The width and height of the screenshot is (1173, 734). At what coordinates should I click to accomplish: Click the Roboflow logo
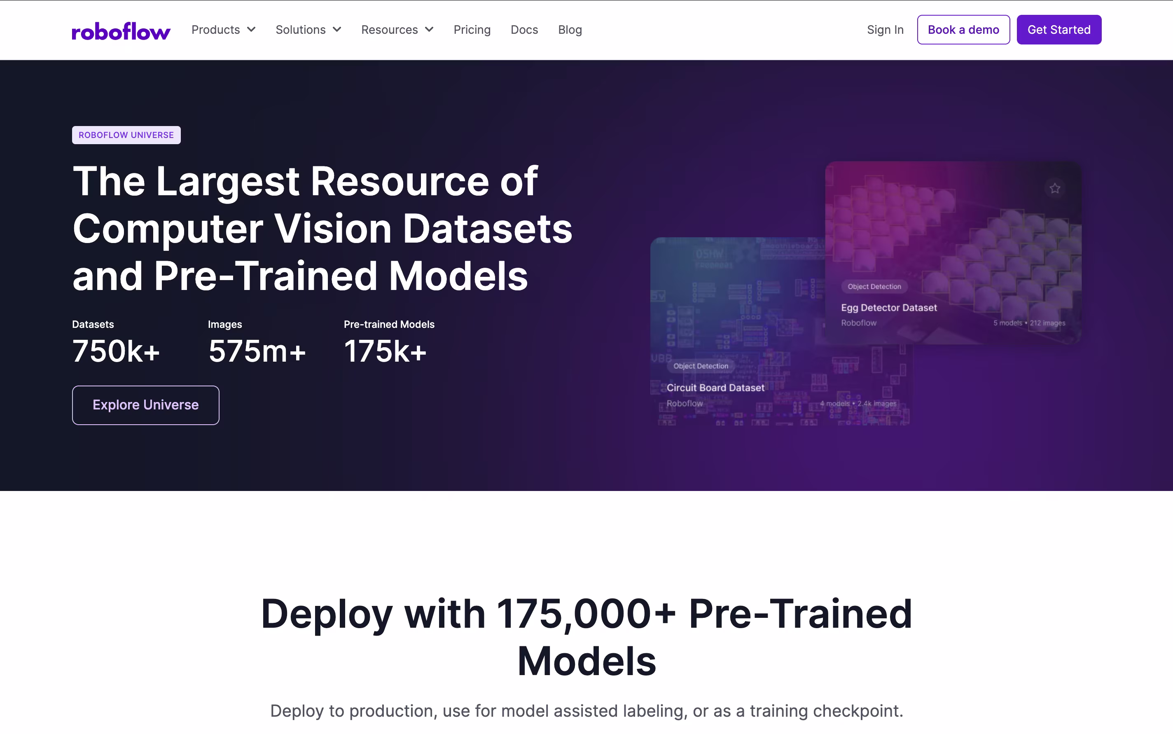pyautogui.click(x=121, y=30)
